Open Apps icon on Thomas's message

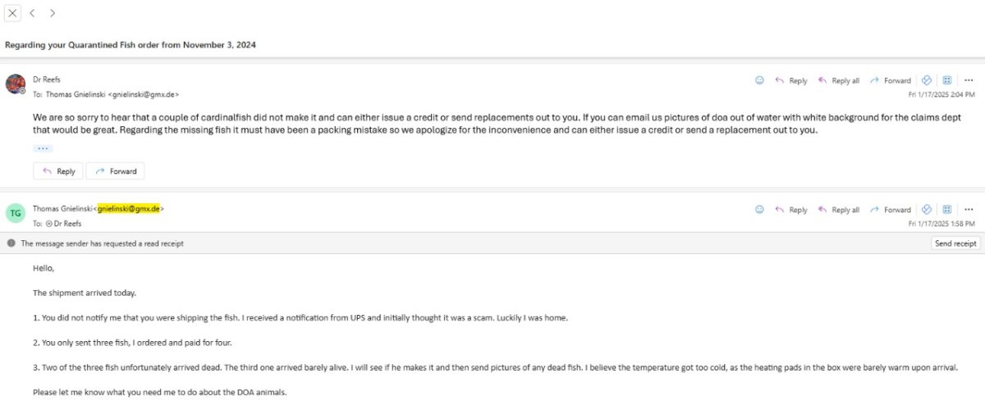pyautogui.click(x=946, y=210)
